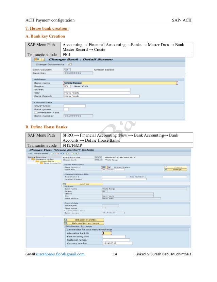The image size is (217, 282).
Task: Click the Change button in House Bank Data
Action: [176, 169]
